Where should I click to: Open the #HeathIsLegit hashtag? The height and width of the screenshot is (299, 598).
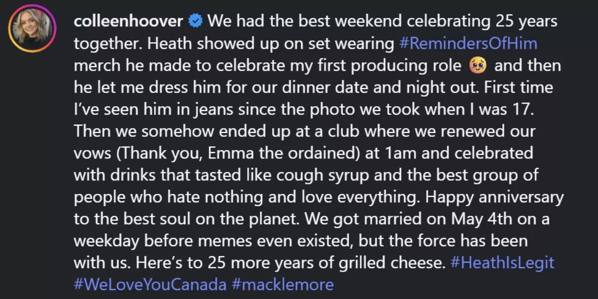coord(502,263)
